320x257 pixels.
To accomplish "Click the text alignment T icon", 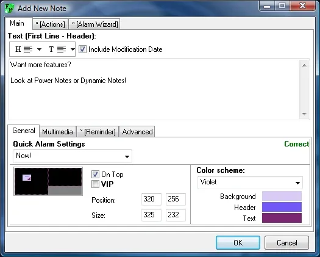I will (51, 49).
